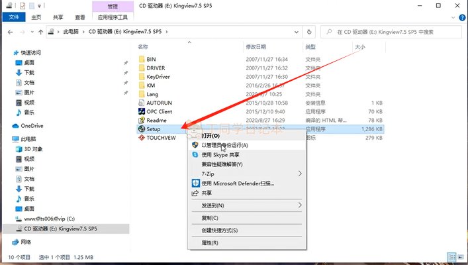The width and height of the screenshot is (468, 265).
Task: Select the OPC Client application icon
Action: [x=142, y=111]
